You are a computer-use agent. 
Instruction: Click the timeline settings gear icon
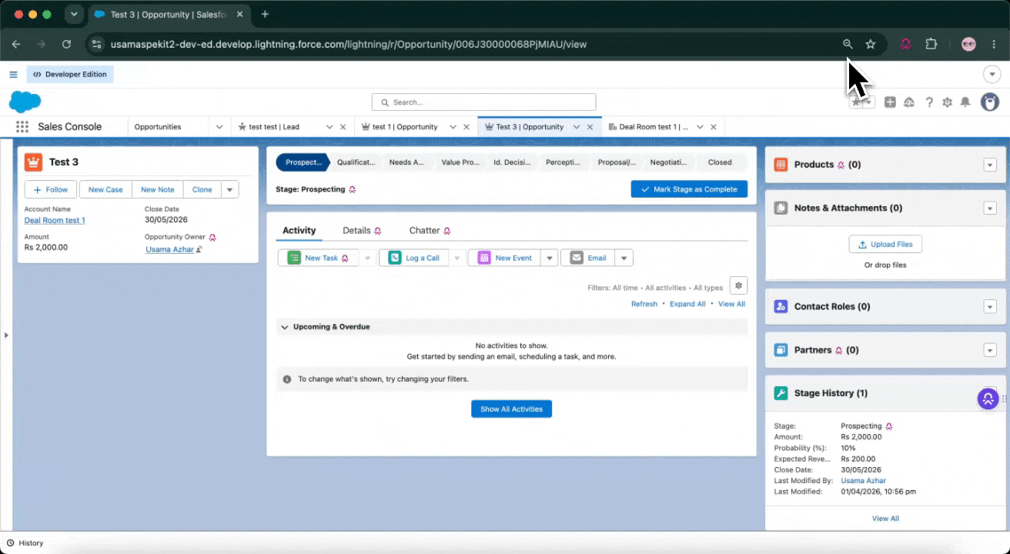tap(738, 285)
